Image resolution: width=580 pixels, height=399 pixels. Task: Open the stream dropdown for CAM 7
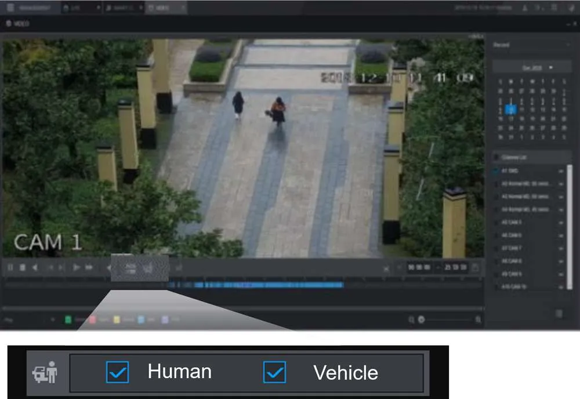point(561,248)
